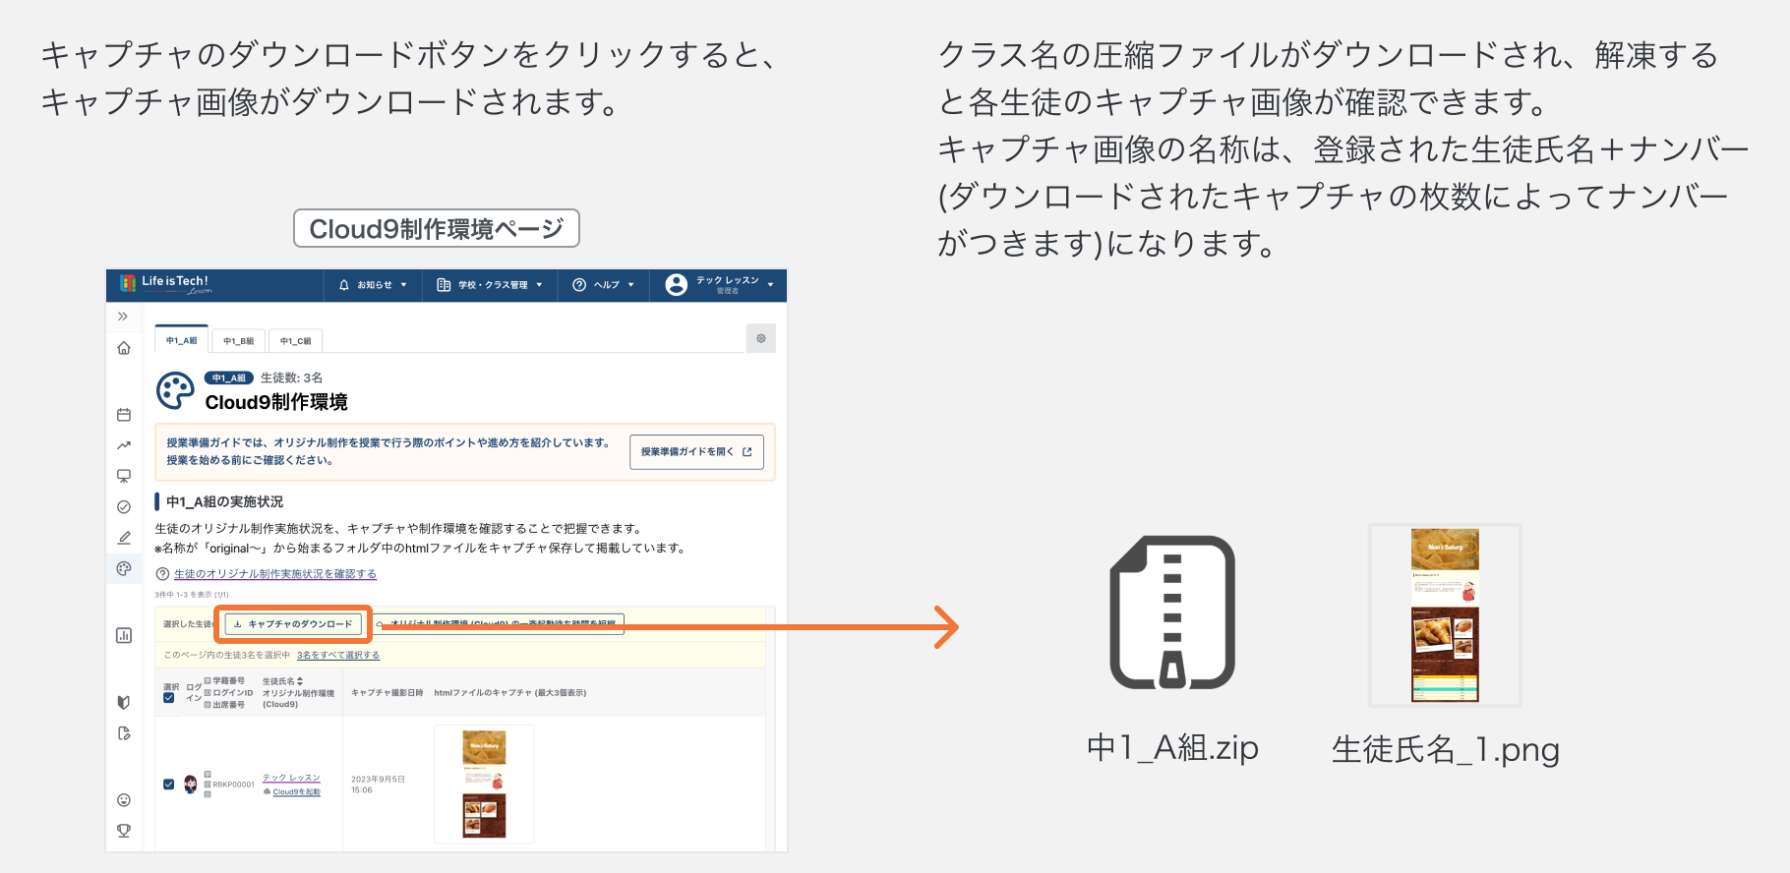
Task: Open link 生徒のオリジナル制作実施状況を確認する
Action: (275, 574)
